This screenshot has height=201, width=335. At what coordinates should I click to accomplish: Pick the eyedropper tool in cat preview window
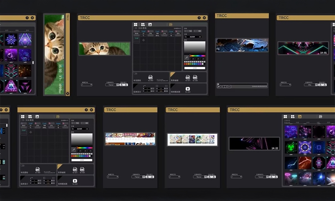click(x=187, y=58)
